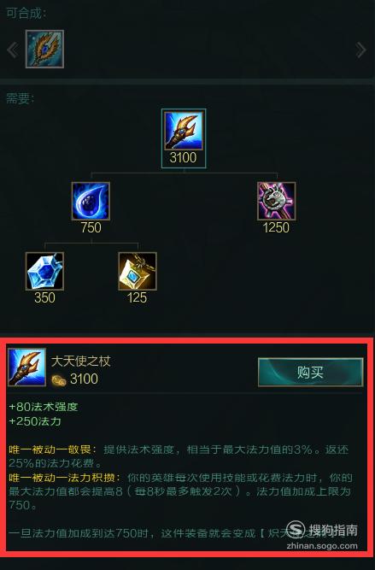Select the Tear of the Goddess icon costing 750
Screen dimensions: 375x570
[91, 201]
